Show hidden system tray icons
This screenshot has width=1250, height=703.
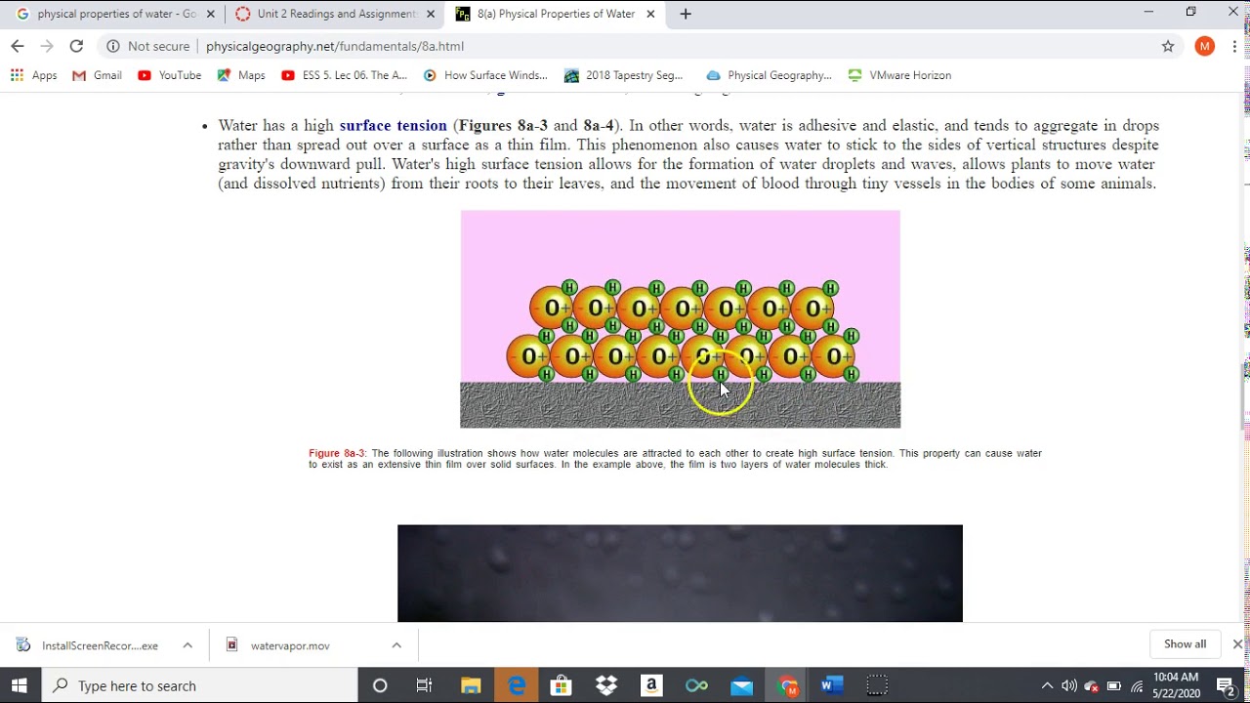[1047, 685]
